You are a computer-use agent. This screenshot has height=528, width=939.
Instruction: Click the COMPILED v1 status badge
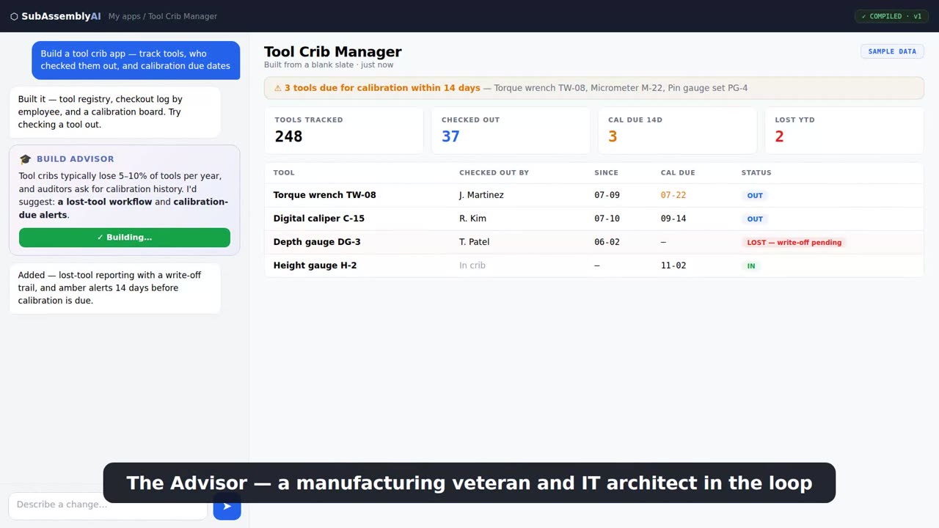pyautogui.click(x=891, y=16)
